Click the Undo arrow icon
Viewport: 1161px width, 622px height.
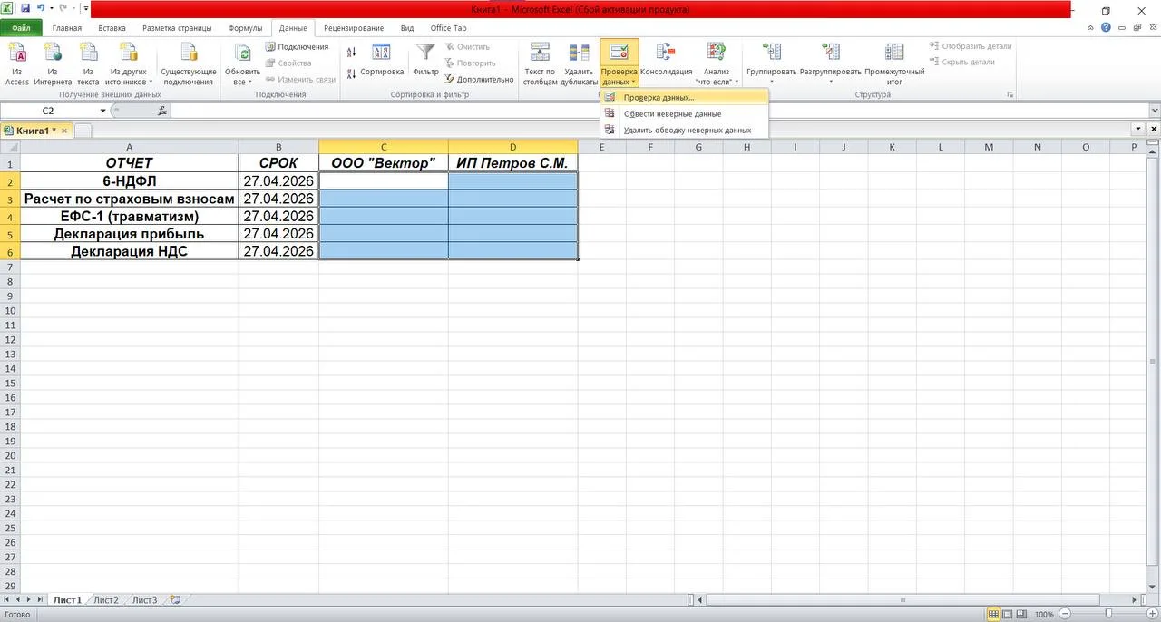click(x=41, y=9)
